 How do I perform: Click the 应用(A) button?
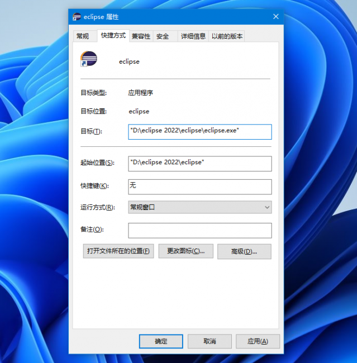pos(258,341)
